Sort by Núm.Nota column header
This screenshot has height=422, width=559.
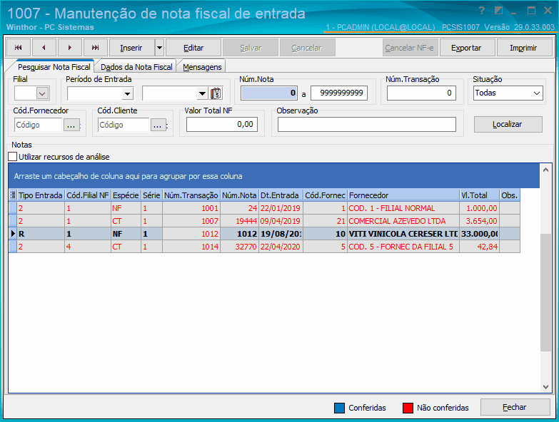tap(239, 195)
